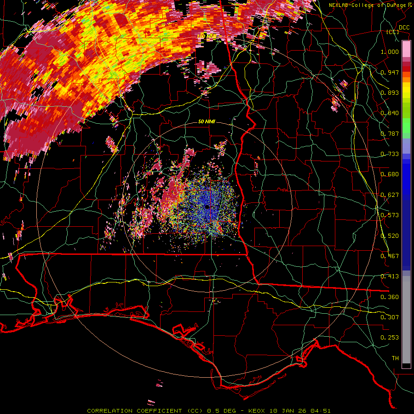414x414 pixels.
Task: Click the 0.947 legend value
Action: point(390,72)
